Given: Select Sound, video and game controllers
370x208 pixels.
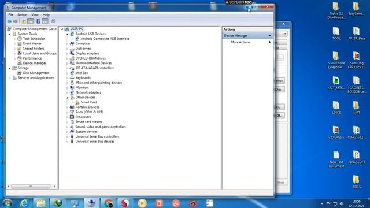Looking at the screenshot, I should 101,127.
